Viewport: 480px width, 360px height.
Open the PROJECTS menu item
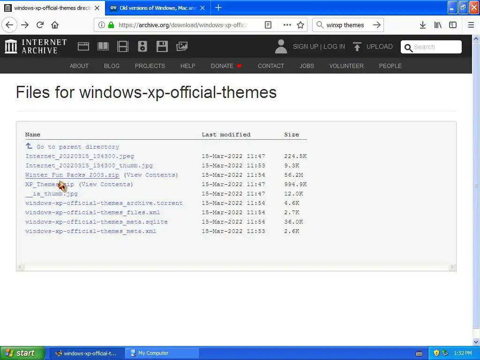tap(150, 66)
